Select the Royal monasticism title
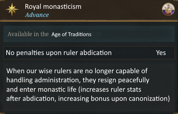The width and height of the screenshot is (178, 114). click(x=53, y=7)
